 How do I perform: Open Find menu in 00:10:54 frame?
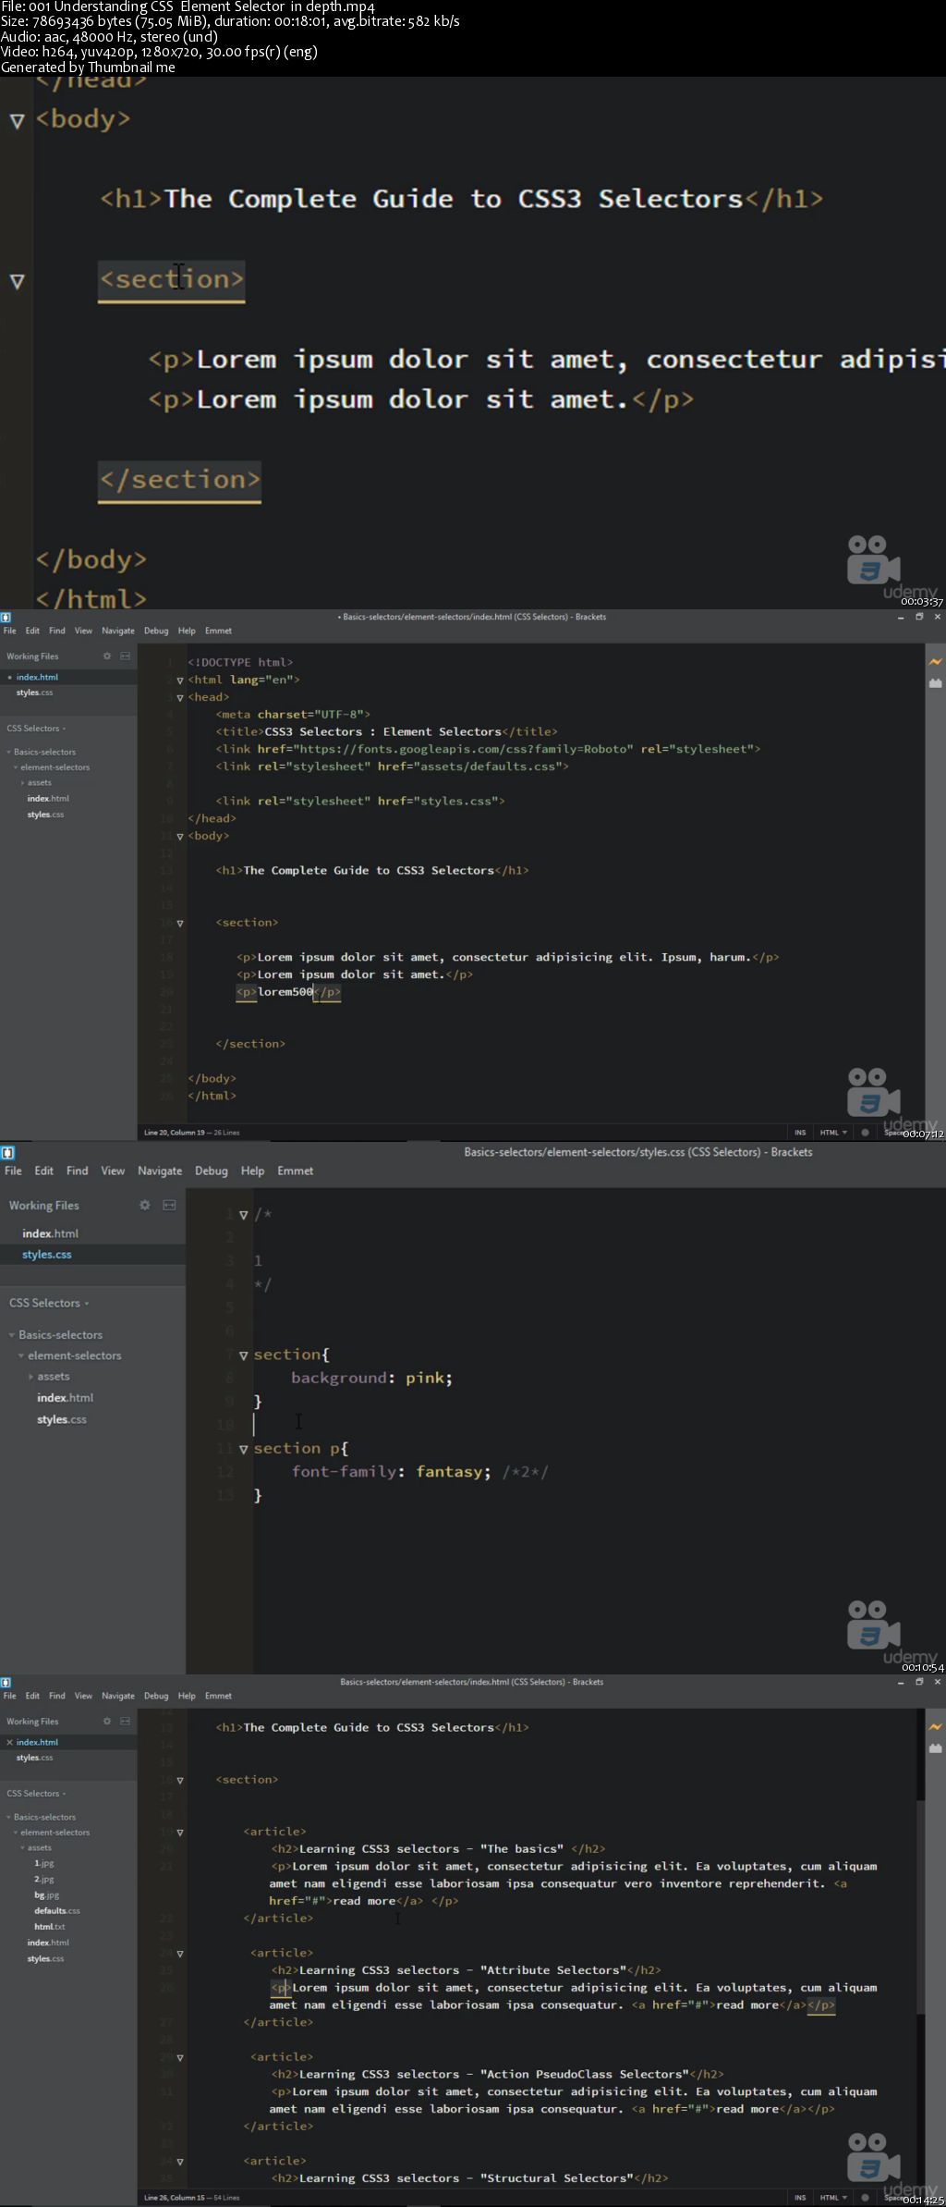78,1171
